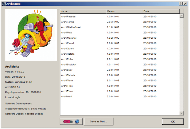Click the Date: 26/10/2010 info line
This screenshot has width=190, height=129.
pos(15,77)
